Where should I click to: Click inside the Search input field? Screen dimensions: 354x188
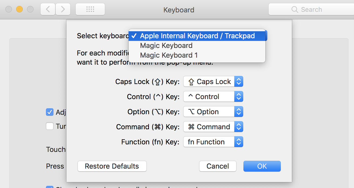point(313,9)
